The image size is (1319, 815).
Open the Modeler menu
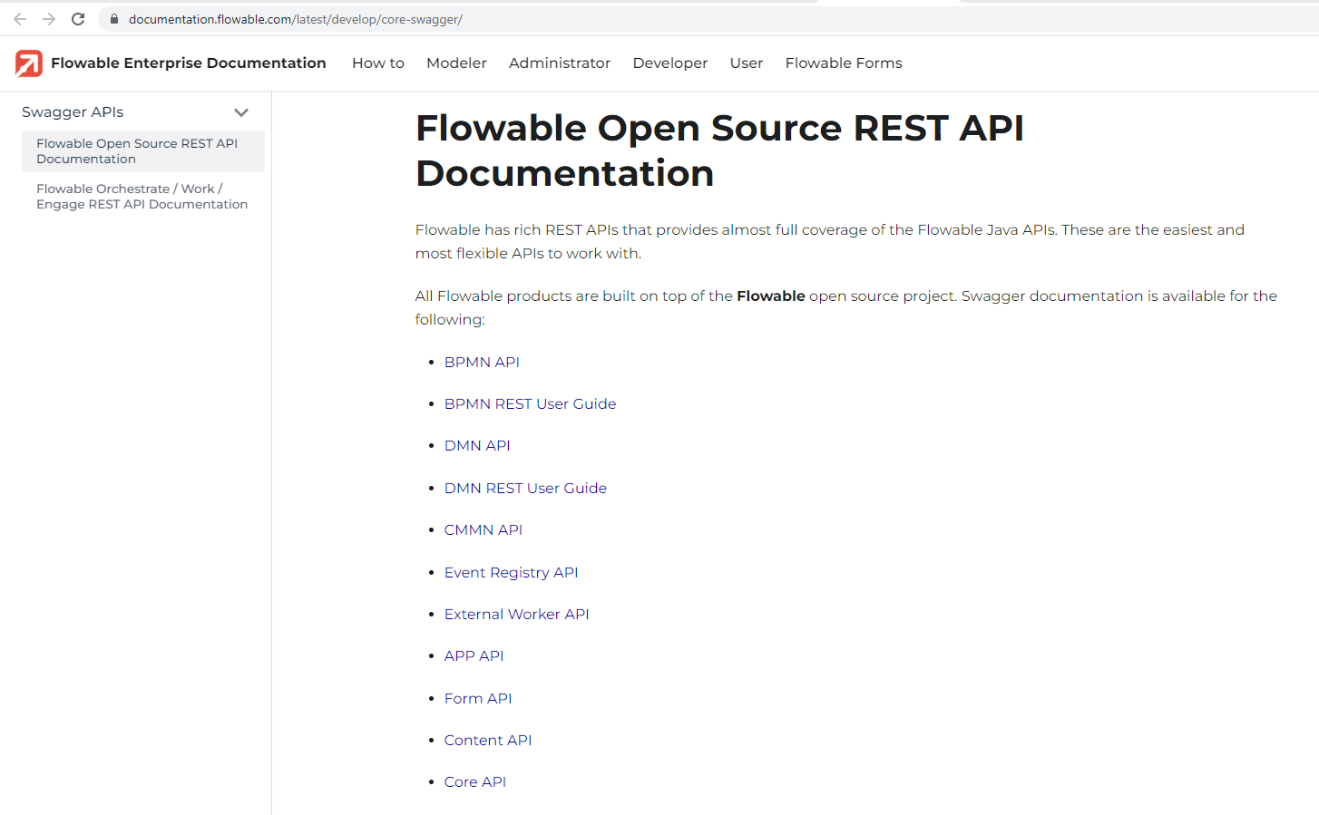[456, 63]
